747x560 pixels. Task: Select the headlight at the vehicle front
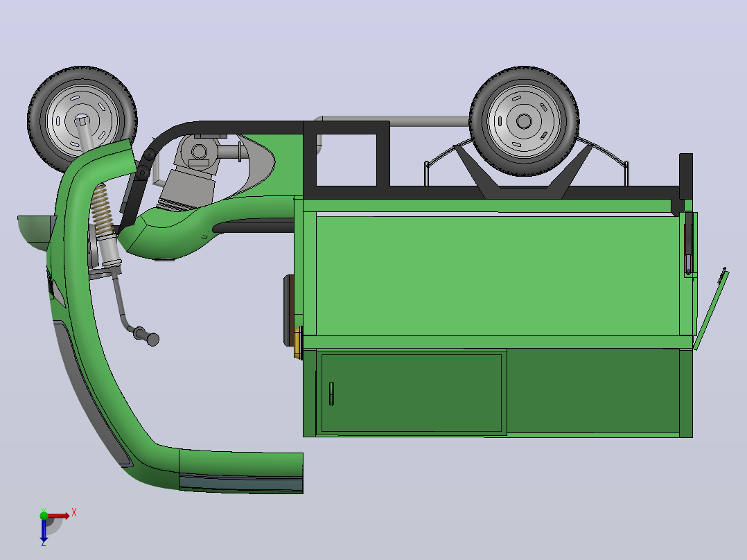pos(36,233)
